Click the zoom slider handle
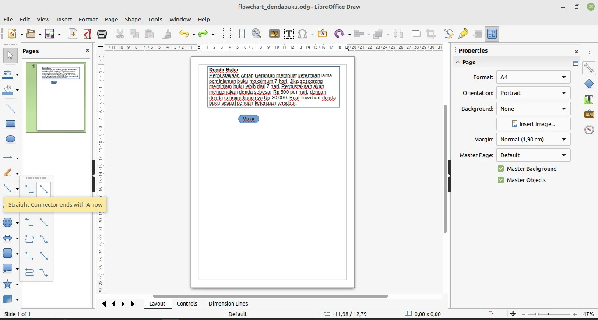This screenshot has height=320, width=598. (537, 314)
